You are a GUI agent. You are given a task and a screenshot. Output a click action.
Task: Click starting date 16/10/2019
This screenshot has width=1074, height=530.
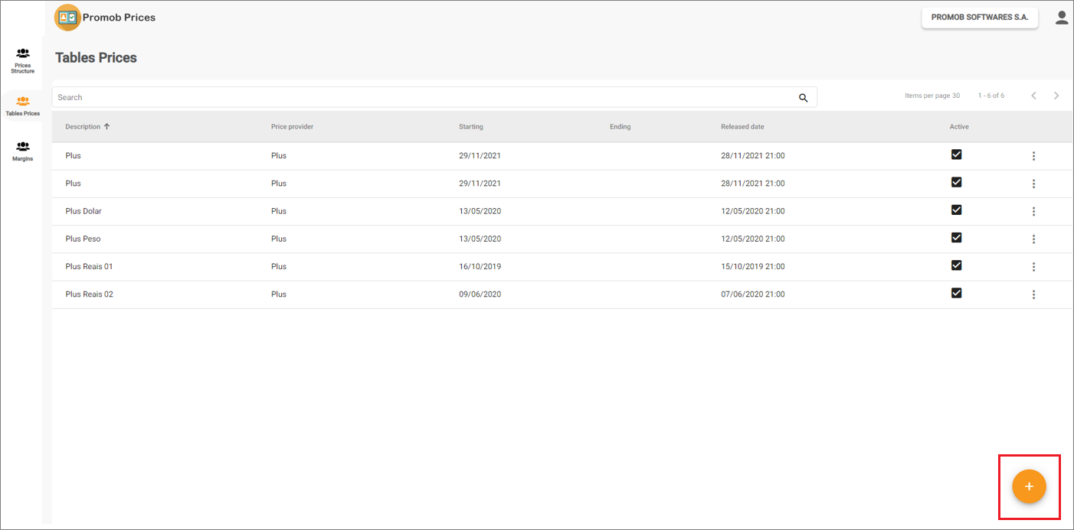(480, 267)
